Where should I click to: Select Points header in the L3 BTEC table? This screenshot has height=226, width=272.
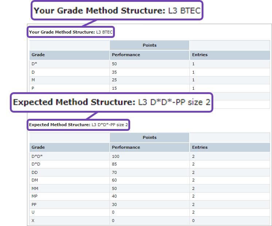pos(149,45)
